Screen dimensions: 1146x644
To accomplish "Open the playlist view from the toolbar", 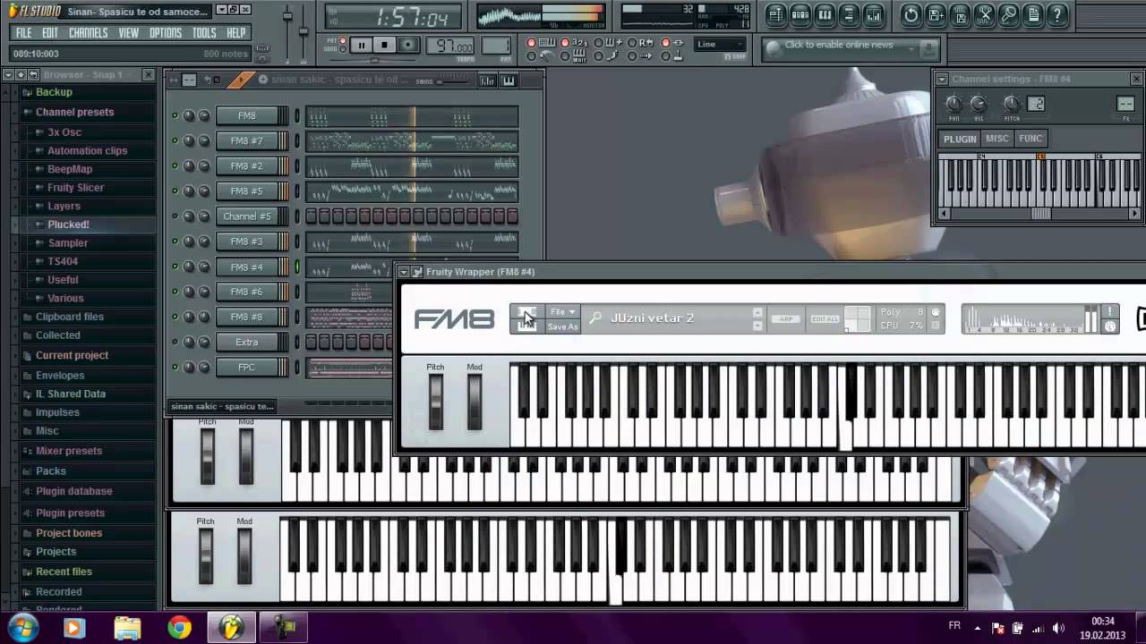I will click(x=775, y=14).
